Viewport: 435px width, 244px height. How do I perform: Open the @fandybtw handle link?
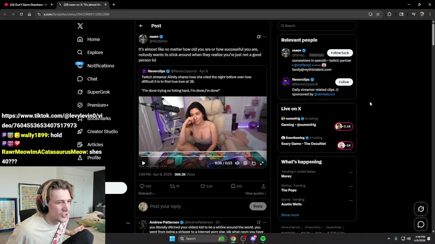[158, 41]
